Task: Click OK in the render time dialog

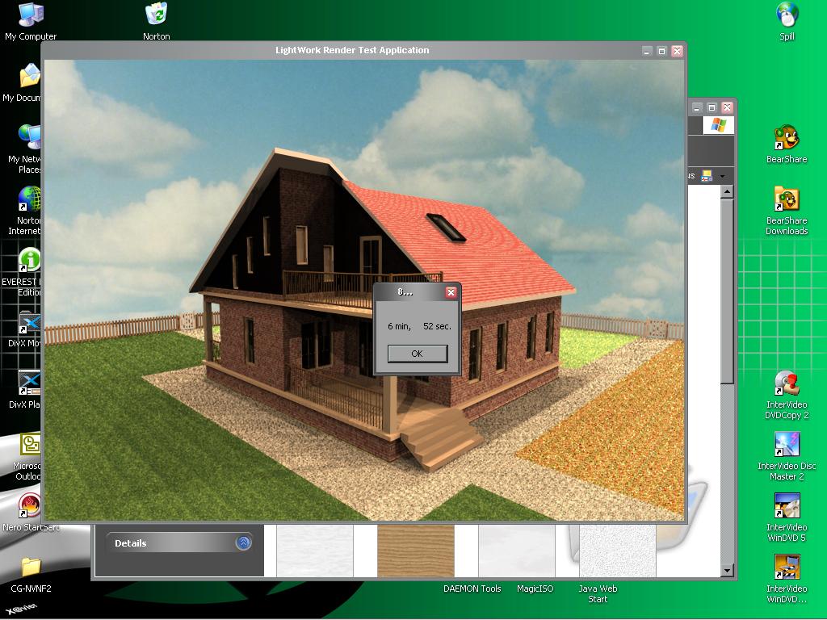Action: pyautogui.click(x=418, y=354)
